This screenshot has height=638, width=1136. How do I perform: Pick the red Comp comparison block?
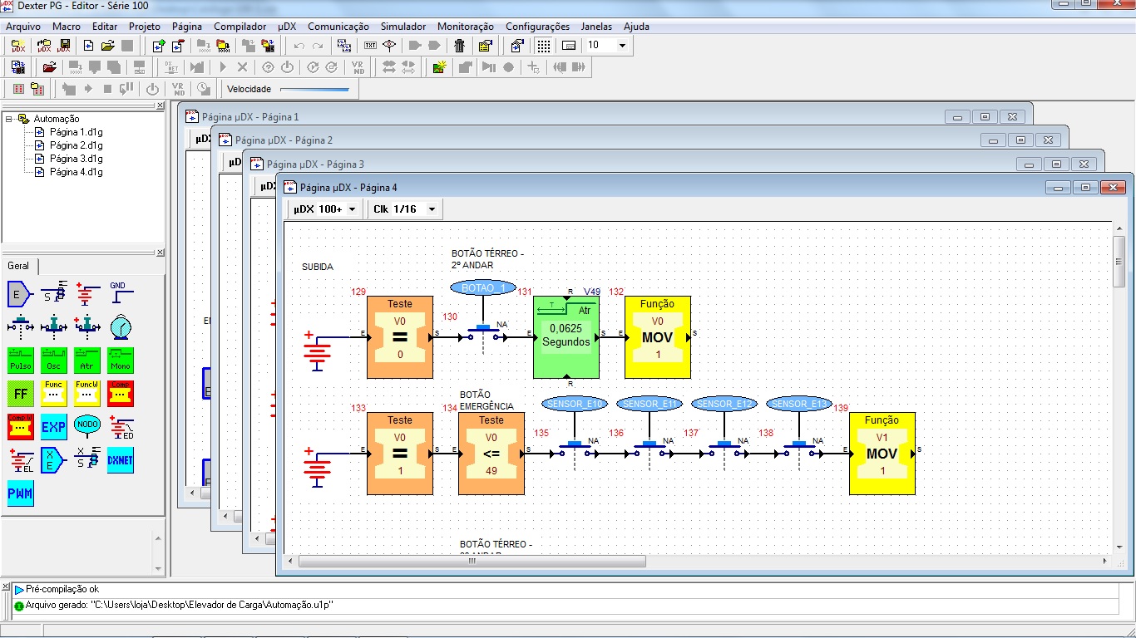pyautogui.click(x=120, y=393)
